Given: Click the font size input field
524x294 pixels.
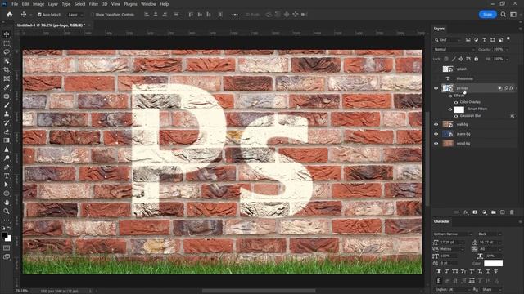Looking at the screenshot, I should pyautogui.click(x=453, y=243).
